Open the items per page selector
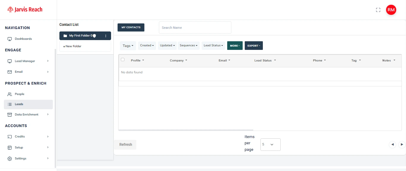Viewport: 406px width, 171px height. tap(271, 145)
